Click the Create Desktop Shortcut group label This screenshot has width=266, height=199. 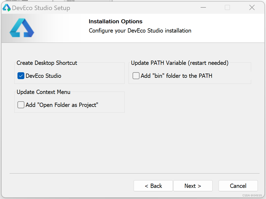47,63
